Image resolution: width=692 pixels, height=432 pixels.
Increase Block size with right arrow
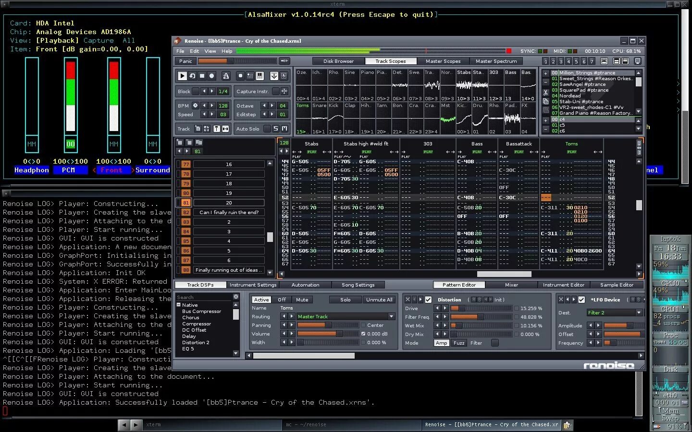(212, 91)
